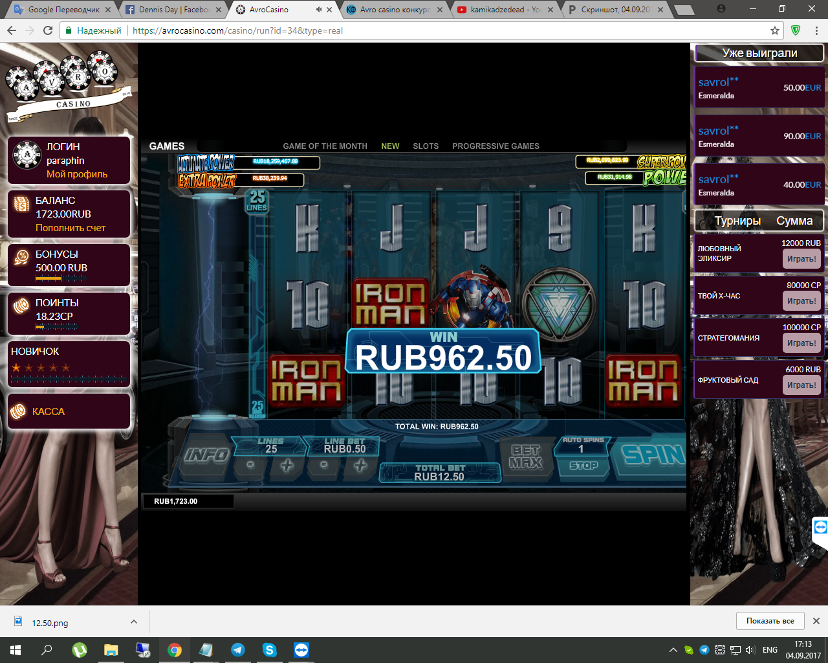
Task: Bookmark this page with star icon
Action: point(774,30)
